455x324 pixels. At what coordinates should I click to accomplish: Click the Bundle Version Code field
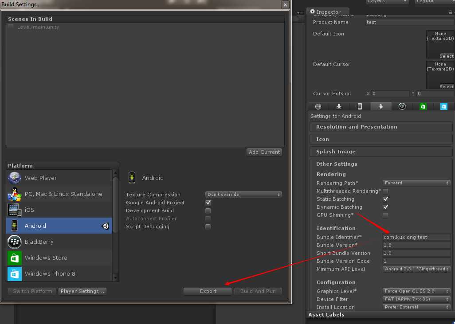tap(416, 261)
